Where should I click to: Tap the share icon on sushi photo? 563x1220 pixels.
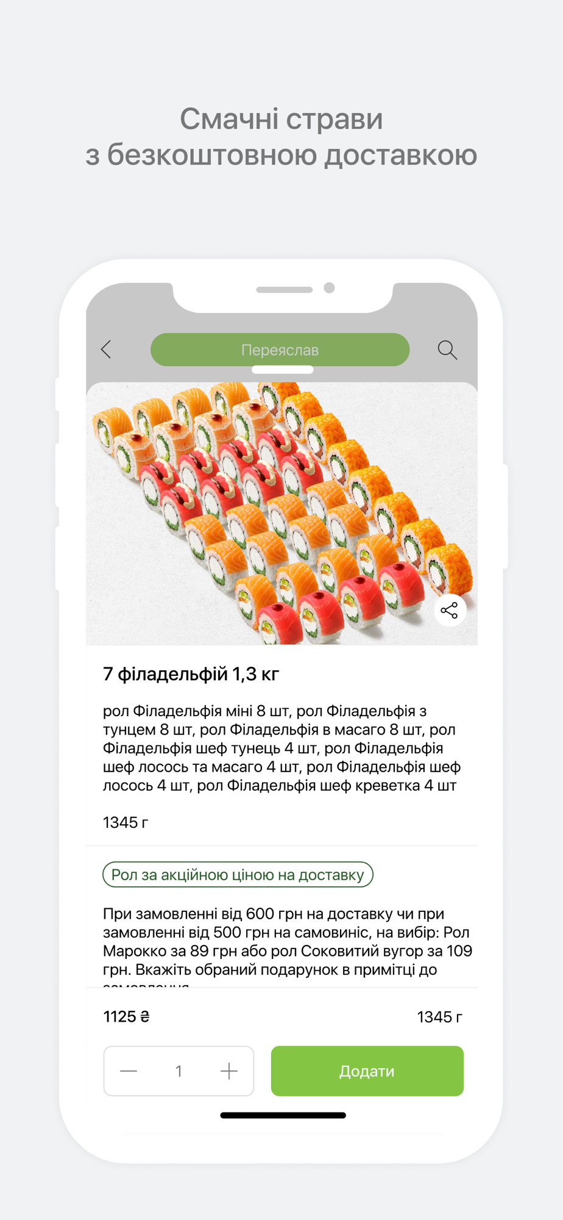pyautogui.click(x=450, y=610)
